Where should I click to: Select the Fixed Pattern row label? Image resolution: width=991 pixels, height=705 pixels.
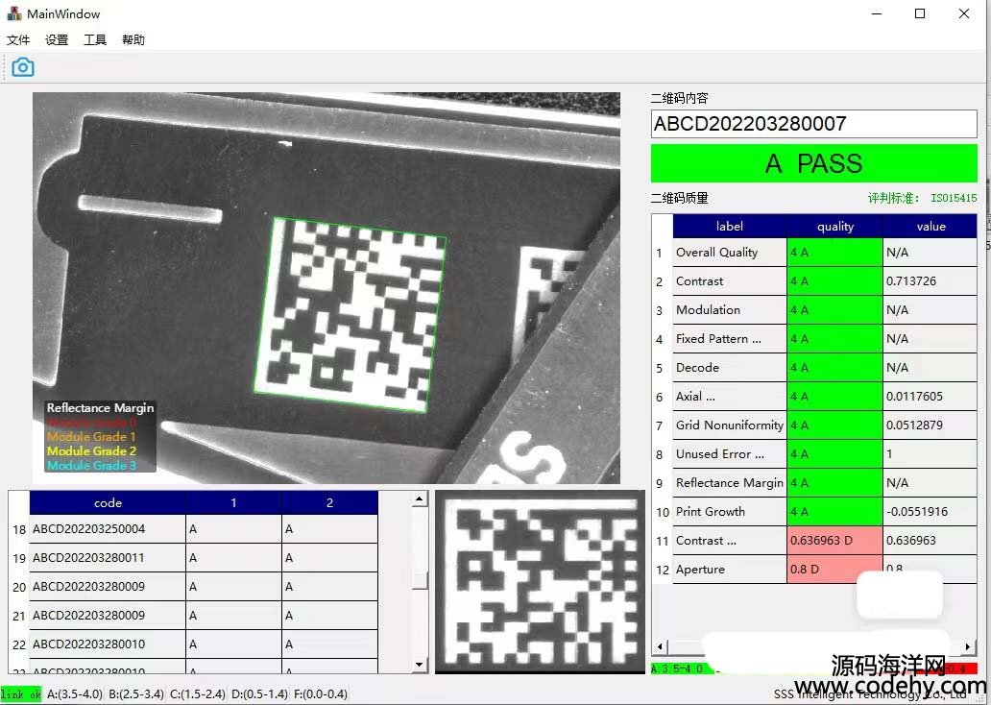click(x=718, y=339)
